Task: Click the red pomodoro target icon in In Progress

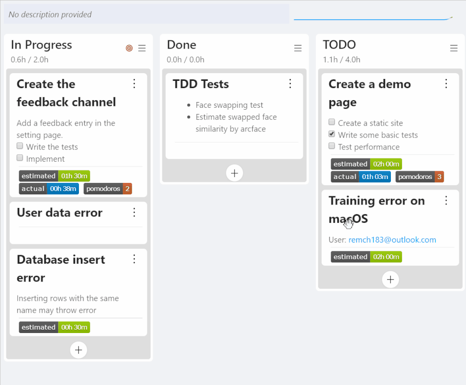Action: click(129, 48)
